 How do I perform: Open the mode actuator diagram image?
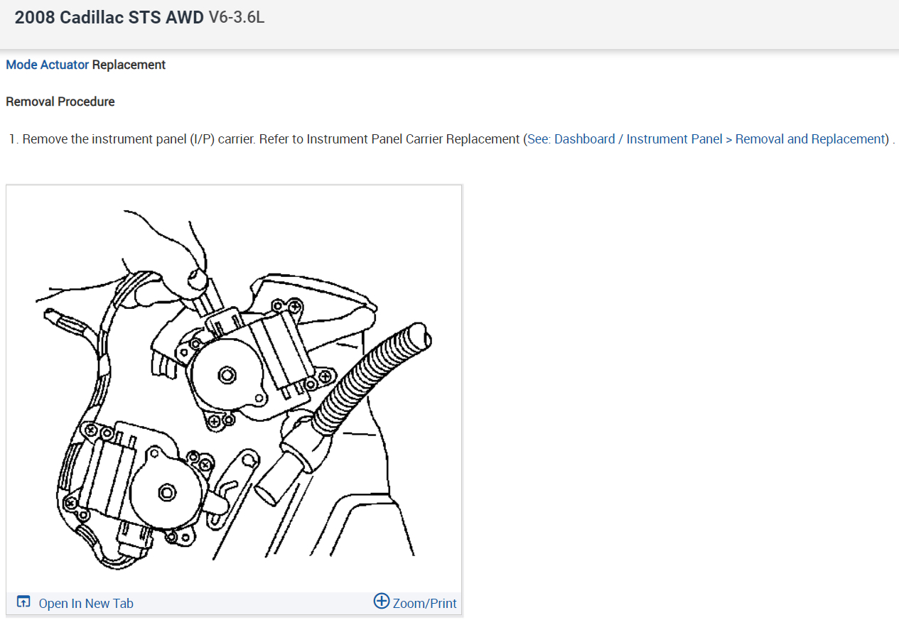(234, 388)
